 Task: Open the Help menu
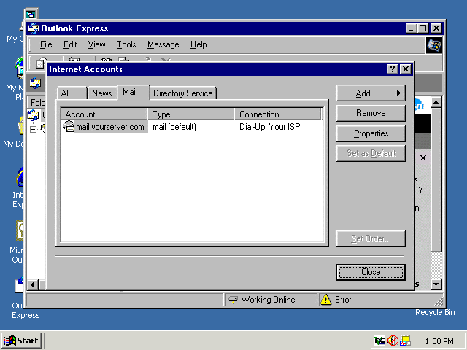(x=198, y=44)
